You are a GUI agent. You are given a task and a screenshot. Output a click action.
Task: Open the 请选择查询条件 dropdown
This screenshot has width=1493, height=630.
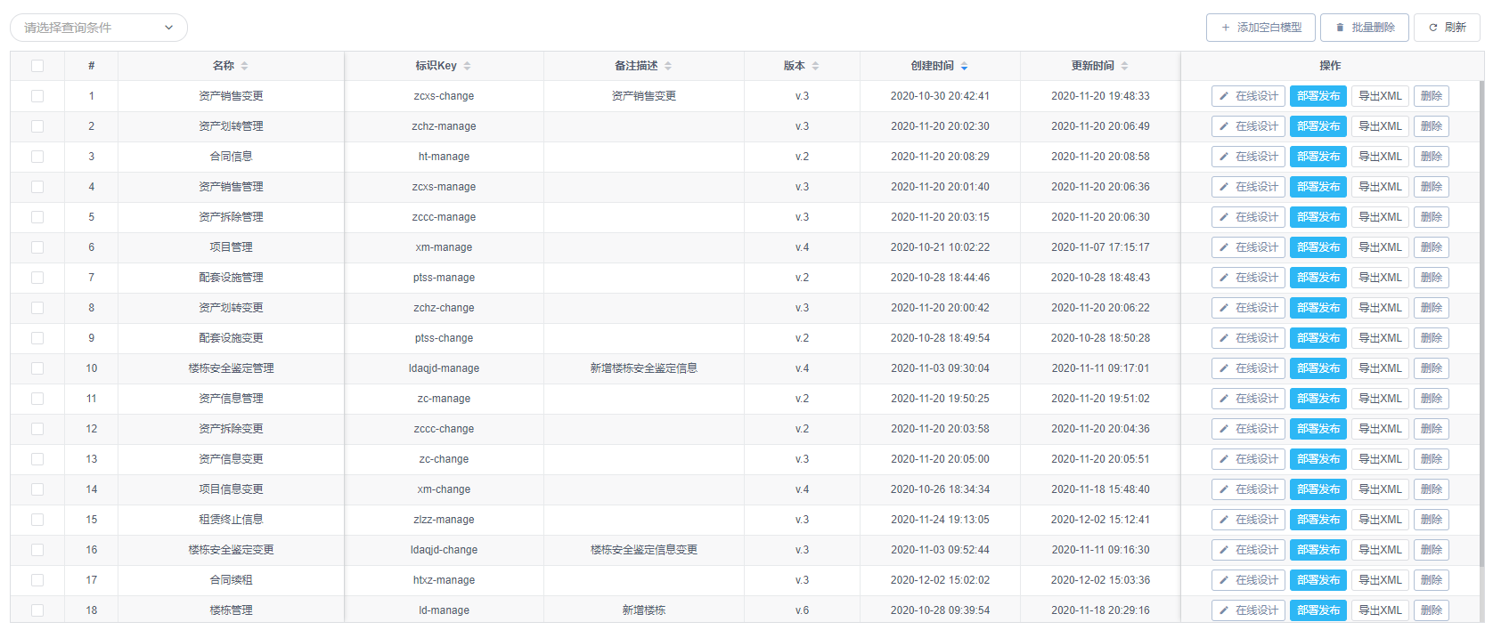[99, 28]
